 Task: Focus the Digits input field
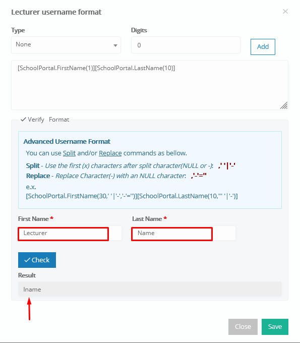[x=186, y=45]
